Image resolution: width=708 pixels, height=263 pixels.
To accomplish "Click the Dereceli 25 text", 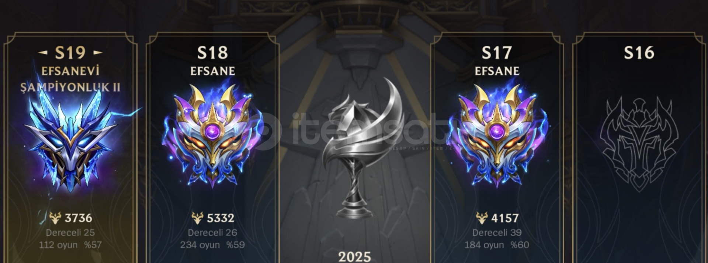I will tap(70, 232).
